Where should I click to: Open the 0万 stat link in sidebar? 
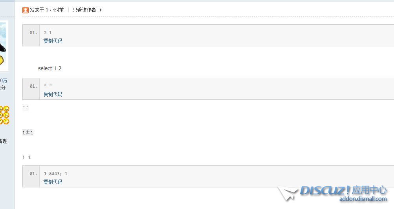point(4,81)
